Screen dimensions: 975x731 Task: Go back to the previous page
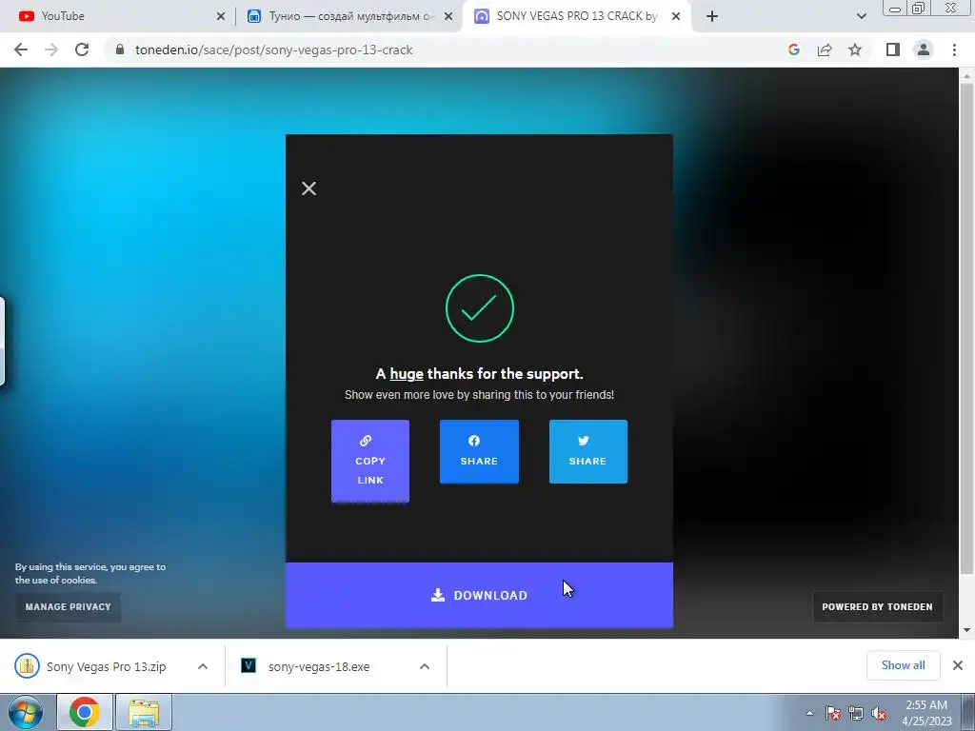pos(21,49)
